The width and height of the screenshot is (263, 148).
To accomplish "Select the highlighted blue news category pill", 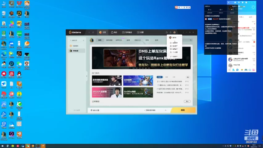I will [x=159, y=77].
